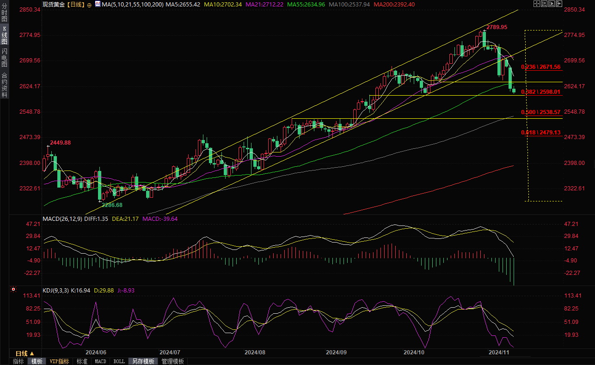Viewport: 595px width, 365px height.
Task: Click the 2286.68 low price label
Action: [x=112, y=205]
